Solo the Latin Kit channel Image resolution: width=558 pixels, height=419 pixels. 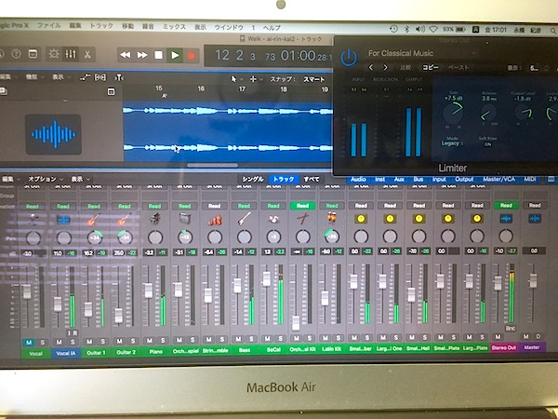(339, 337)
